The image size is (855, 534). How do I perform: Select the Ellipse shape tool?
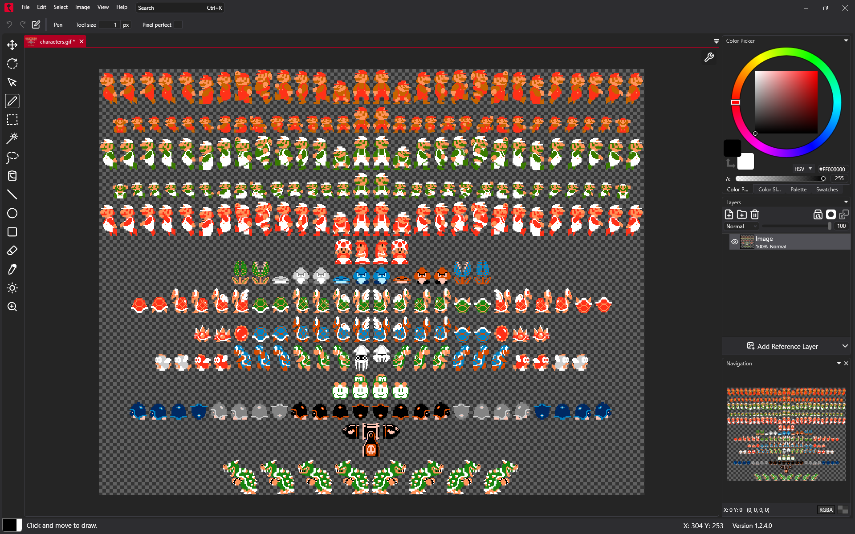(x=12, y=213)
